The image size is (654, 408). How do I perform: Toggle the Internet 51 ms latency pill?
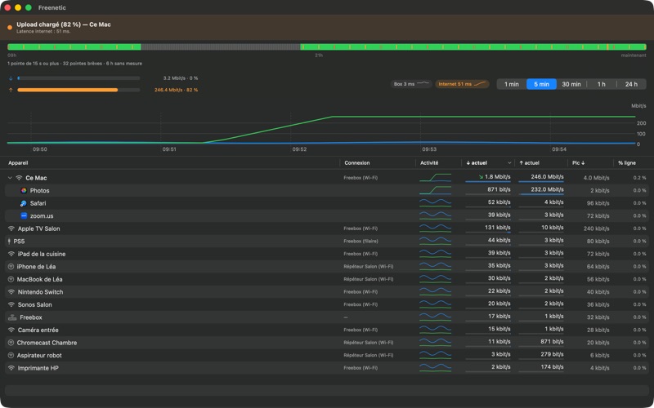[x=462, y=84]
